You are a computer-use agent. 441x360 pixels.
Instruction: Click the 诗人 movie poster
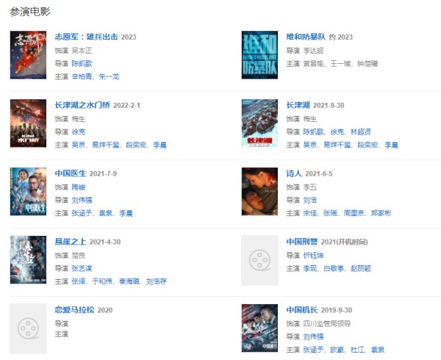[x=259, y=192]
